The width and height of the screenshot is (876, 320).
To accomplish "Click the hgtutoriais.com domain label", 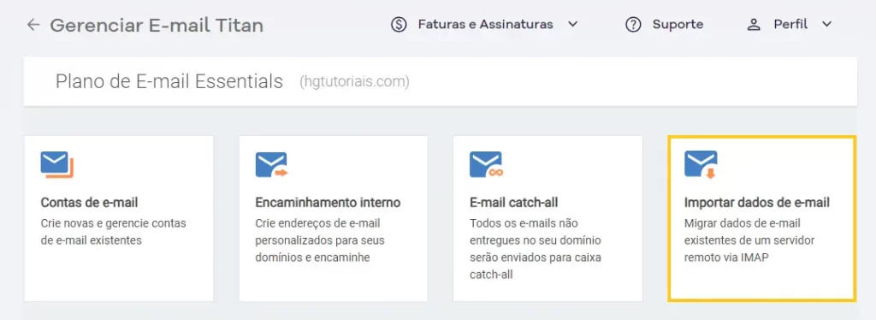I will coord(355,82).
